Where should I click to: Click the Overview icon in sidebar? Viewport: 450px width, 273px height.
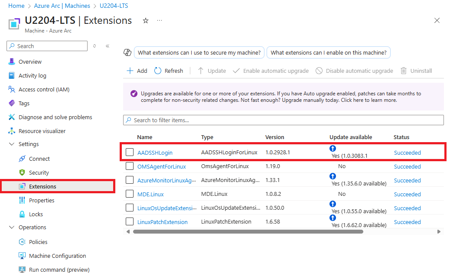[12, 62]
